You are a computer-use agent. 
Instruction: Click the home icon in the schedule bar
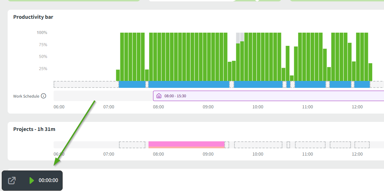[159, 96]
